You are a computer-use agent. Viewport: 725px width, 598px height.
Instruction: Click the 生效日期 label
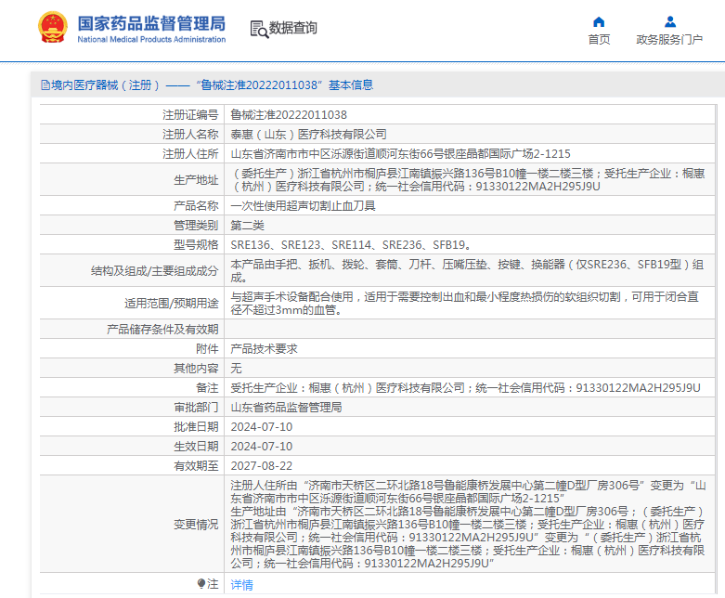coord(196,446)
